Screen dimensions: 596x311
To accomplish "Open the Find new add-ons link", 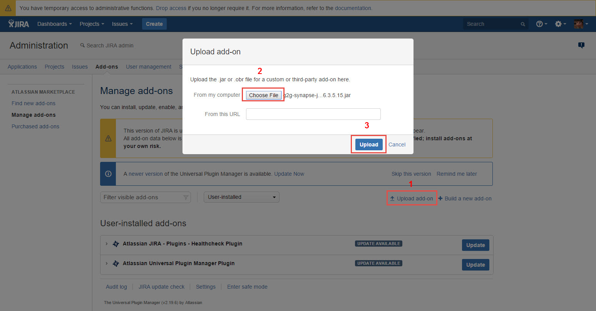I will 33,103.
